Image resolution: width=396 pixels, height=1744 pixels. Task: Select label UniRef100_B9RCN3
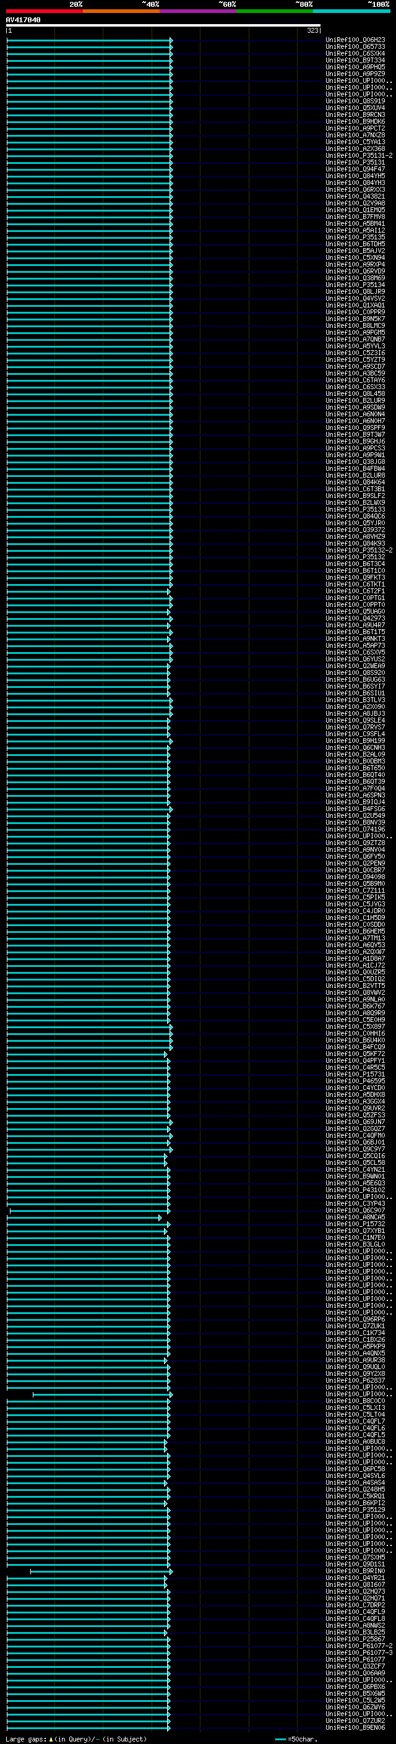(355, 114)
